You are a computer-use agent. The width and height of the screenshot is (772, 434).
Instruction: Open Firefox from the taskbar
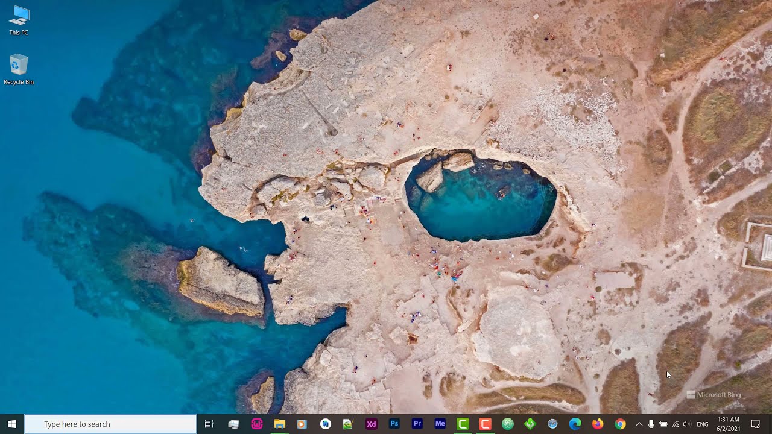pyautogui.click(x=598, y=424)
